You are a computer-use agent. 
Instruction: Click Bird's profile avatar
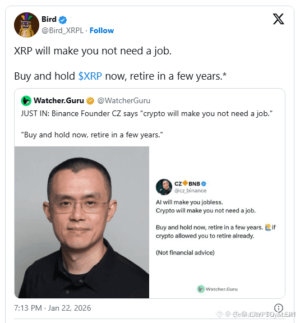pos(26,25)
